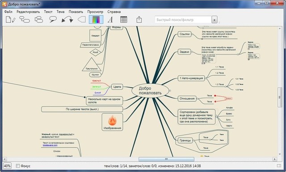
Task: Toggle the rainbow color style button
Action: pos(96,20)
